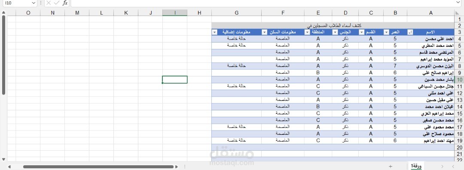Image resolution: width=464 pixels, height=170 pixels.
Task: Select column H header
Action: point(199,13)
